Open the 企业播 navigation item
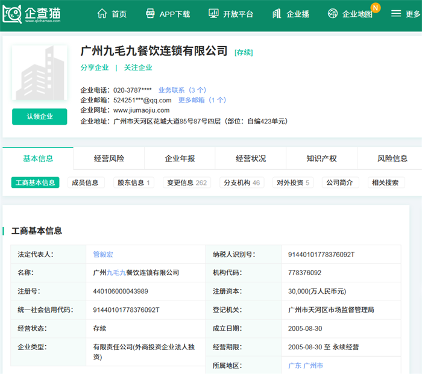 pos(298,14)
